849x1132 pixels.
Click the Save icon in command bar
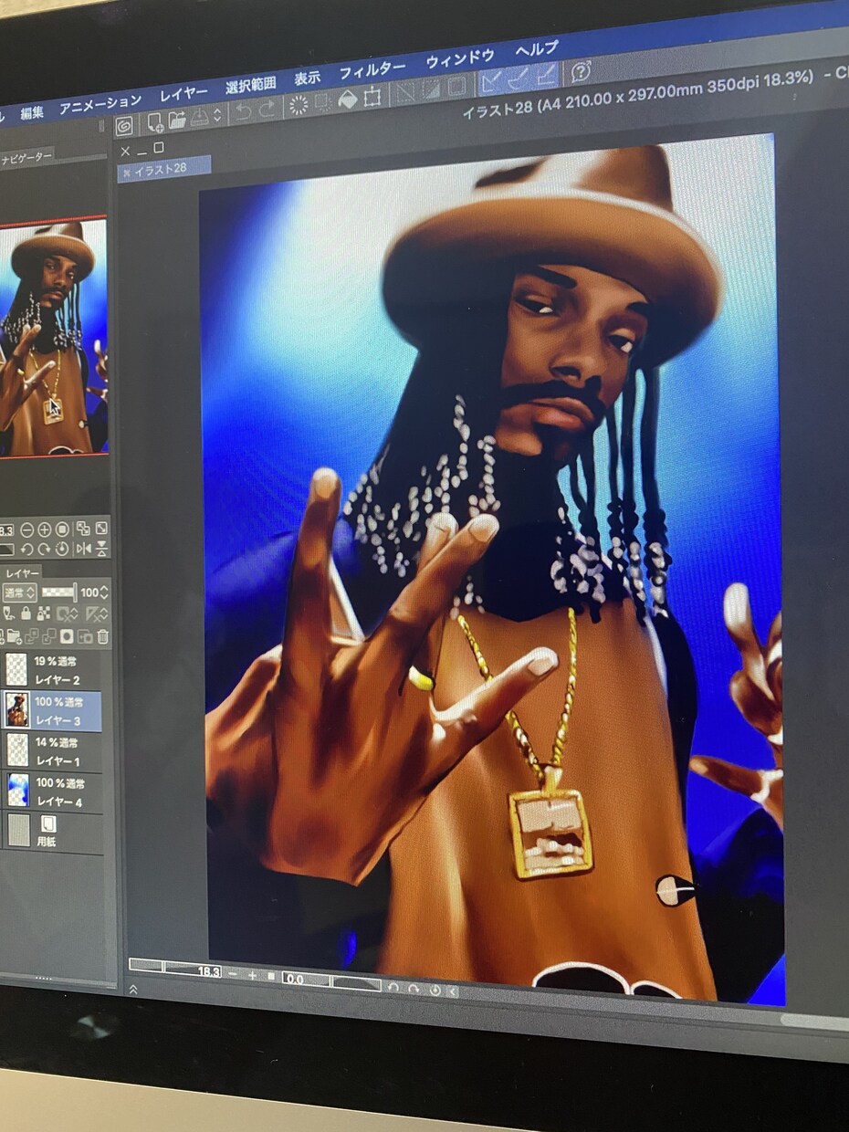click(x=199, y=116)
